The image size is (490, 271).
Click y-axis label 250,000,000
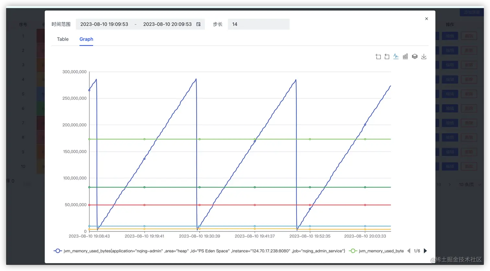click(75, 98)
